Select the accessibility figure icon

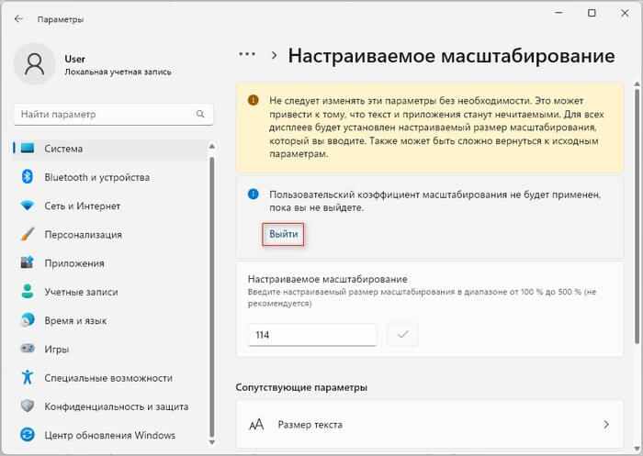(28, 377)
